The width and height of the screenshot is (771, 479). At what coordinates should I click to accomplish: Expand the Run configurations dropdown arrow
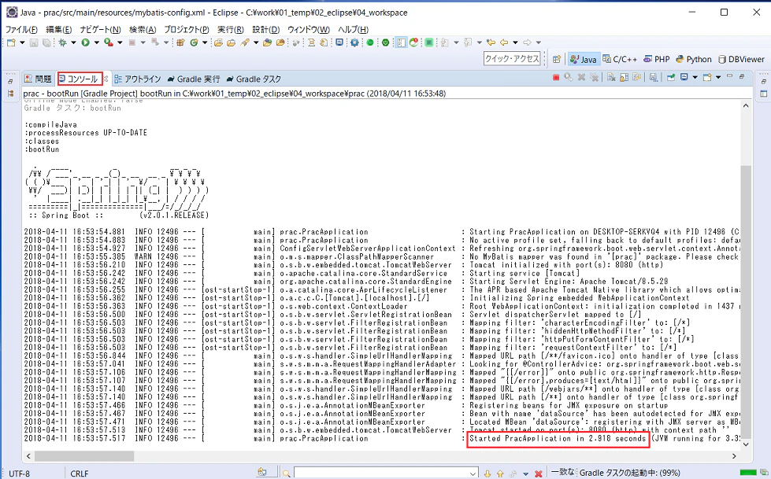[96, 42]
